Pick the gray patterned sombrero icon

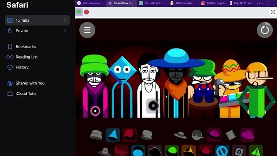pyautogui.click(x=105, y=152)
